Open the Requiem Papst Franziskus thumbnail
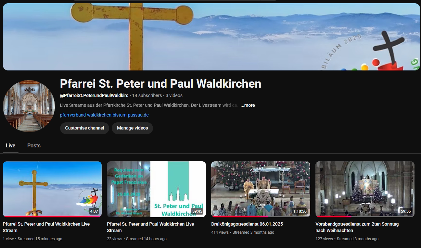The image size is (421, 248). pyautogui.click(x=156, y=189)
